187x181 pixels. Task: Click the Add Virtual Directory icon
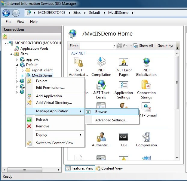tap(29, 103)
